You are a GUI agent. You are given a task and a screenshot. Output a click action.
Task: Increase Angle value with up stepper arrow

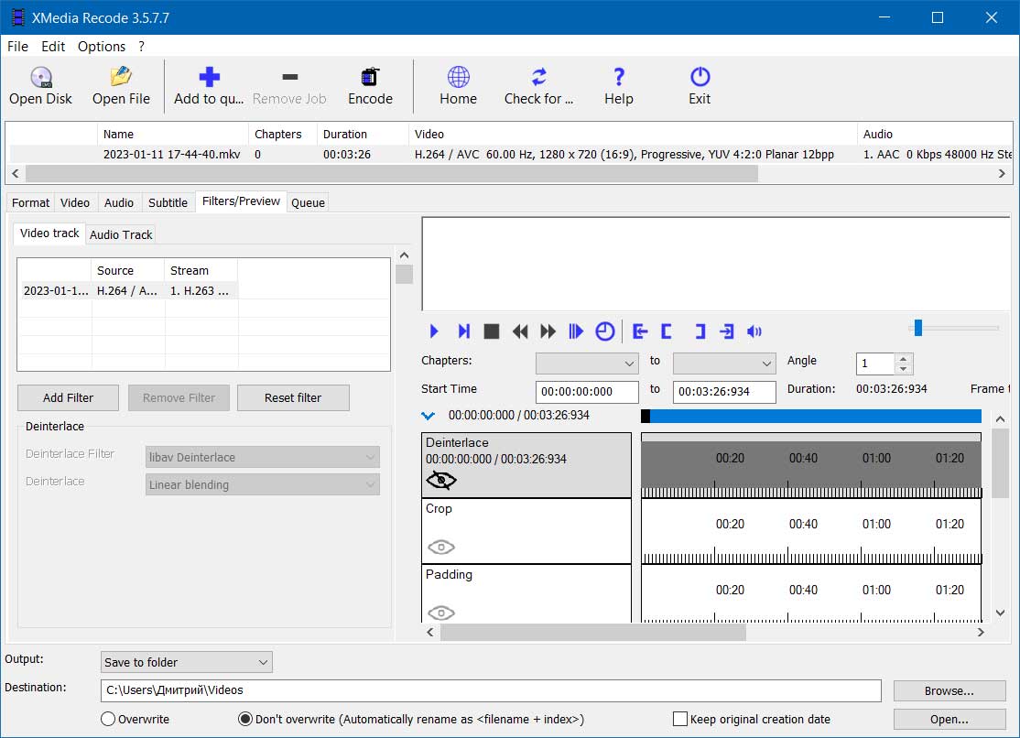click(x=903, y=359)
